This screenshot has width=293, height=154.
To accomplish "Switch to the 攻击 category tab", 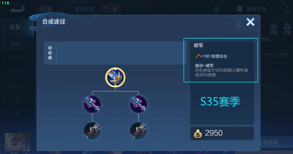I will (16, 44).
